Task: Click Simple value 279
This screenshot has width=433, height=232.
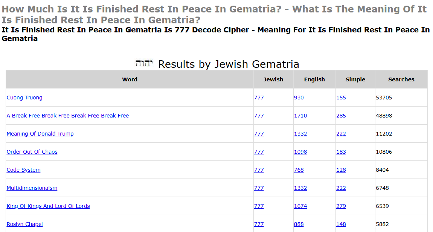Action: click(341, 206)
